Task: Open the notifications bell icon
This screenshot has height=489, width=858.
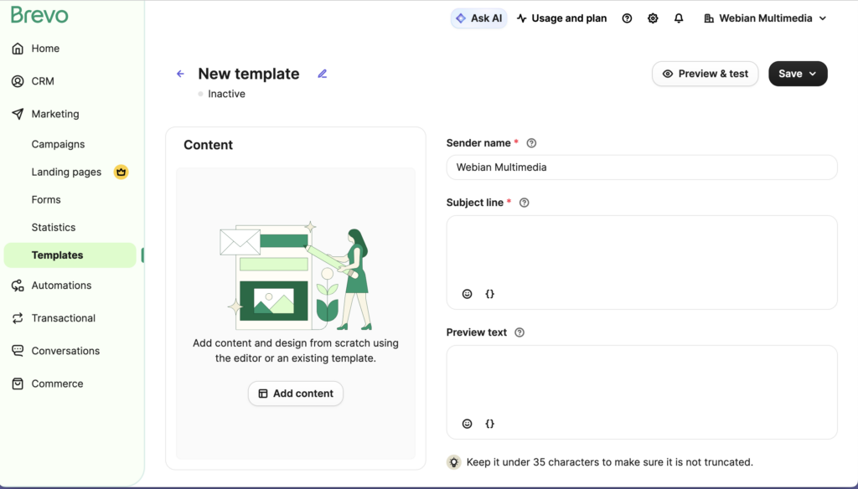Action: 679,18
